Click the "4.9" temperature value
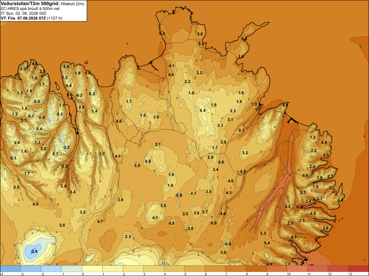 click(223, 214)
